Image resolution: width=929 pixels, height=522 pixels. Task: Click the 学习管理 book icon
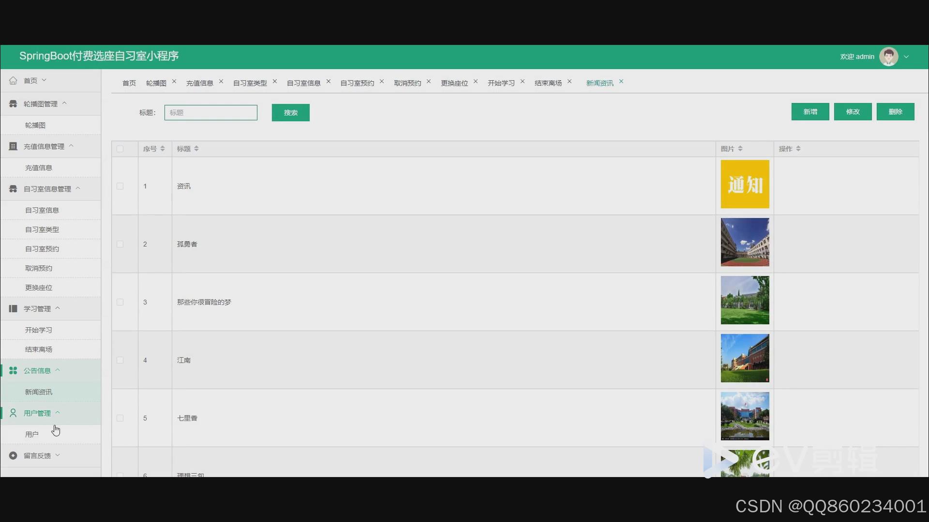[13, 309]
